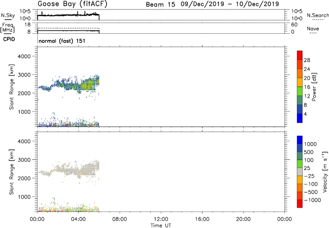Click "Slant Range [km]" label of power panel

12,87
